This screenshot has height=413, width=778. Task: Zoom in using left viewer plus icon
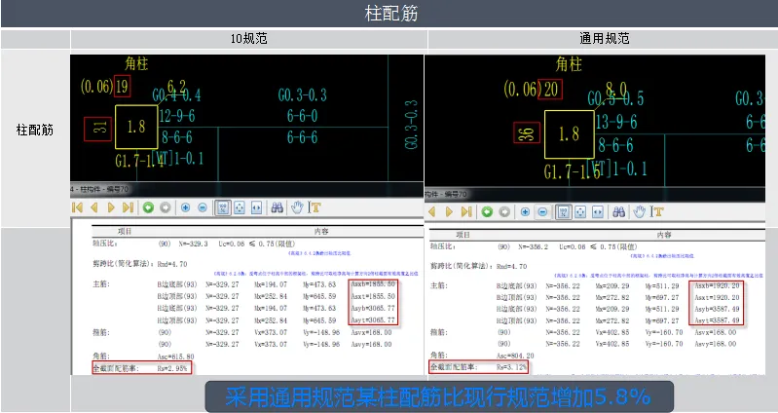point(186,207)
